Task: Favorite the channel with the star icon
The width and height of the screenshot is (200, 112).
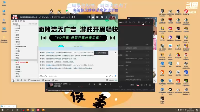Action: (x=67, y=17)
